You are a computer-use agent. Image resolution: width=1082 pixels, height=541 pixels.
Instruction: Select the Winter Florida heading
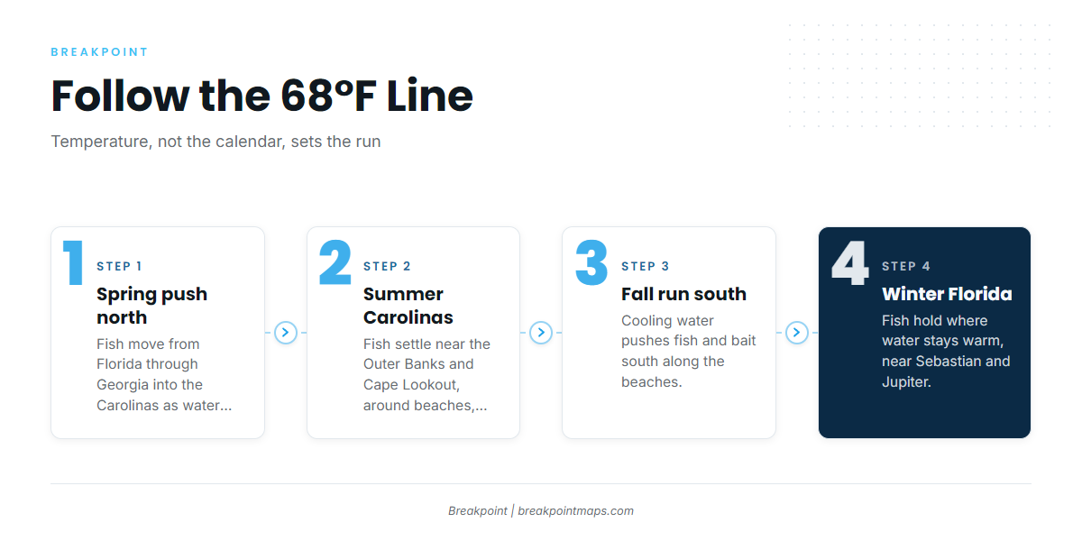click(947, 294)
